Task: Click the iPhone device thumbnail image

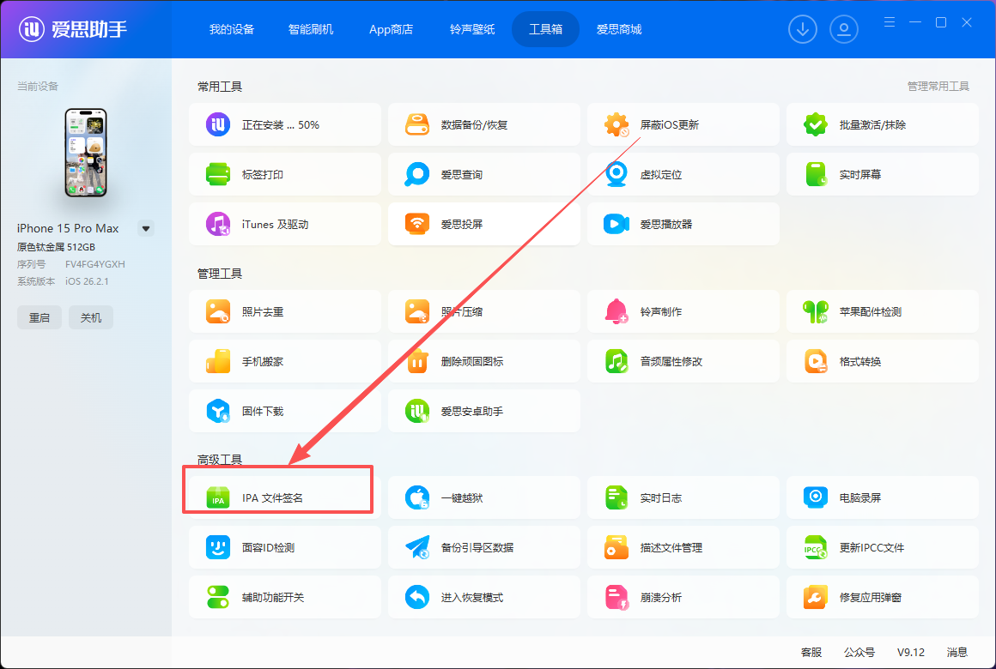Action: click(x=86, y=153)
